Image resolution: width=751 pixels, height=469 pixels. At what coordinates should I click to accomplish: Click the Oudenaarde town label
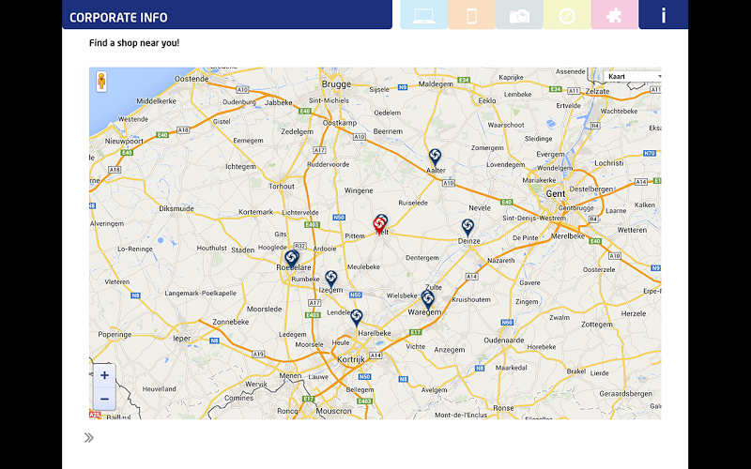point(504,340)
